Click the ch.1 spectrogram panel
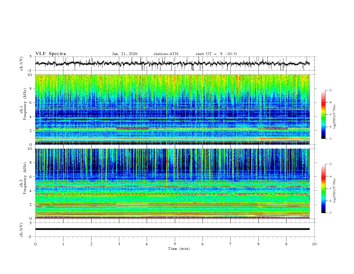354x274 pixels. [x=172, y=109]
